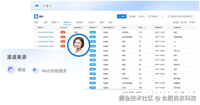Image resolution: width=200 pixels, height=105 pixels.
Task: Go to page 3
Action: [157, 92]
